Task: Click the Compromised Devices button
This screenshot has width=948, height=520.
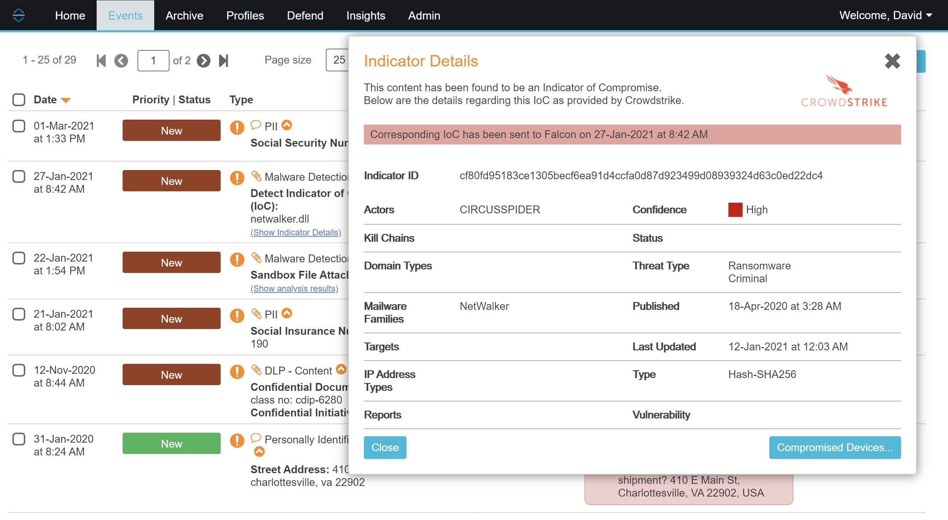Action: 834,447
